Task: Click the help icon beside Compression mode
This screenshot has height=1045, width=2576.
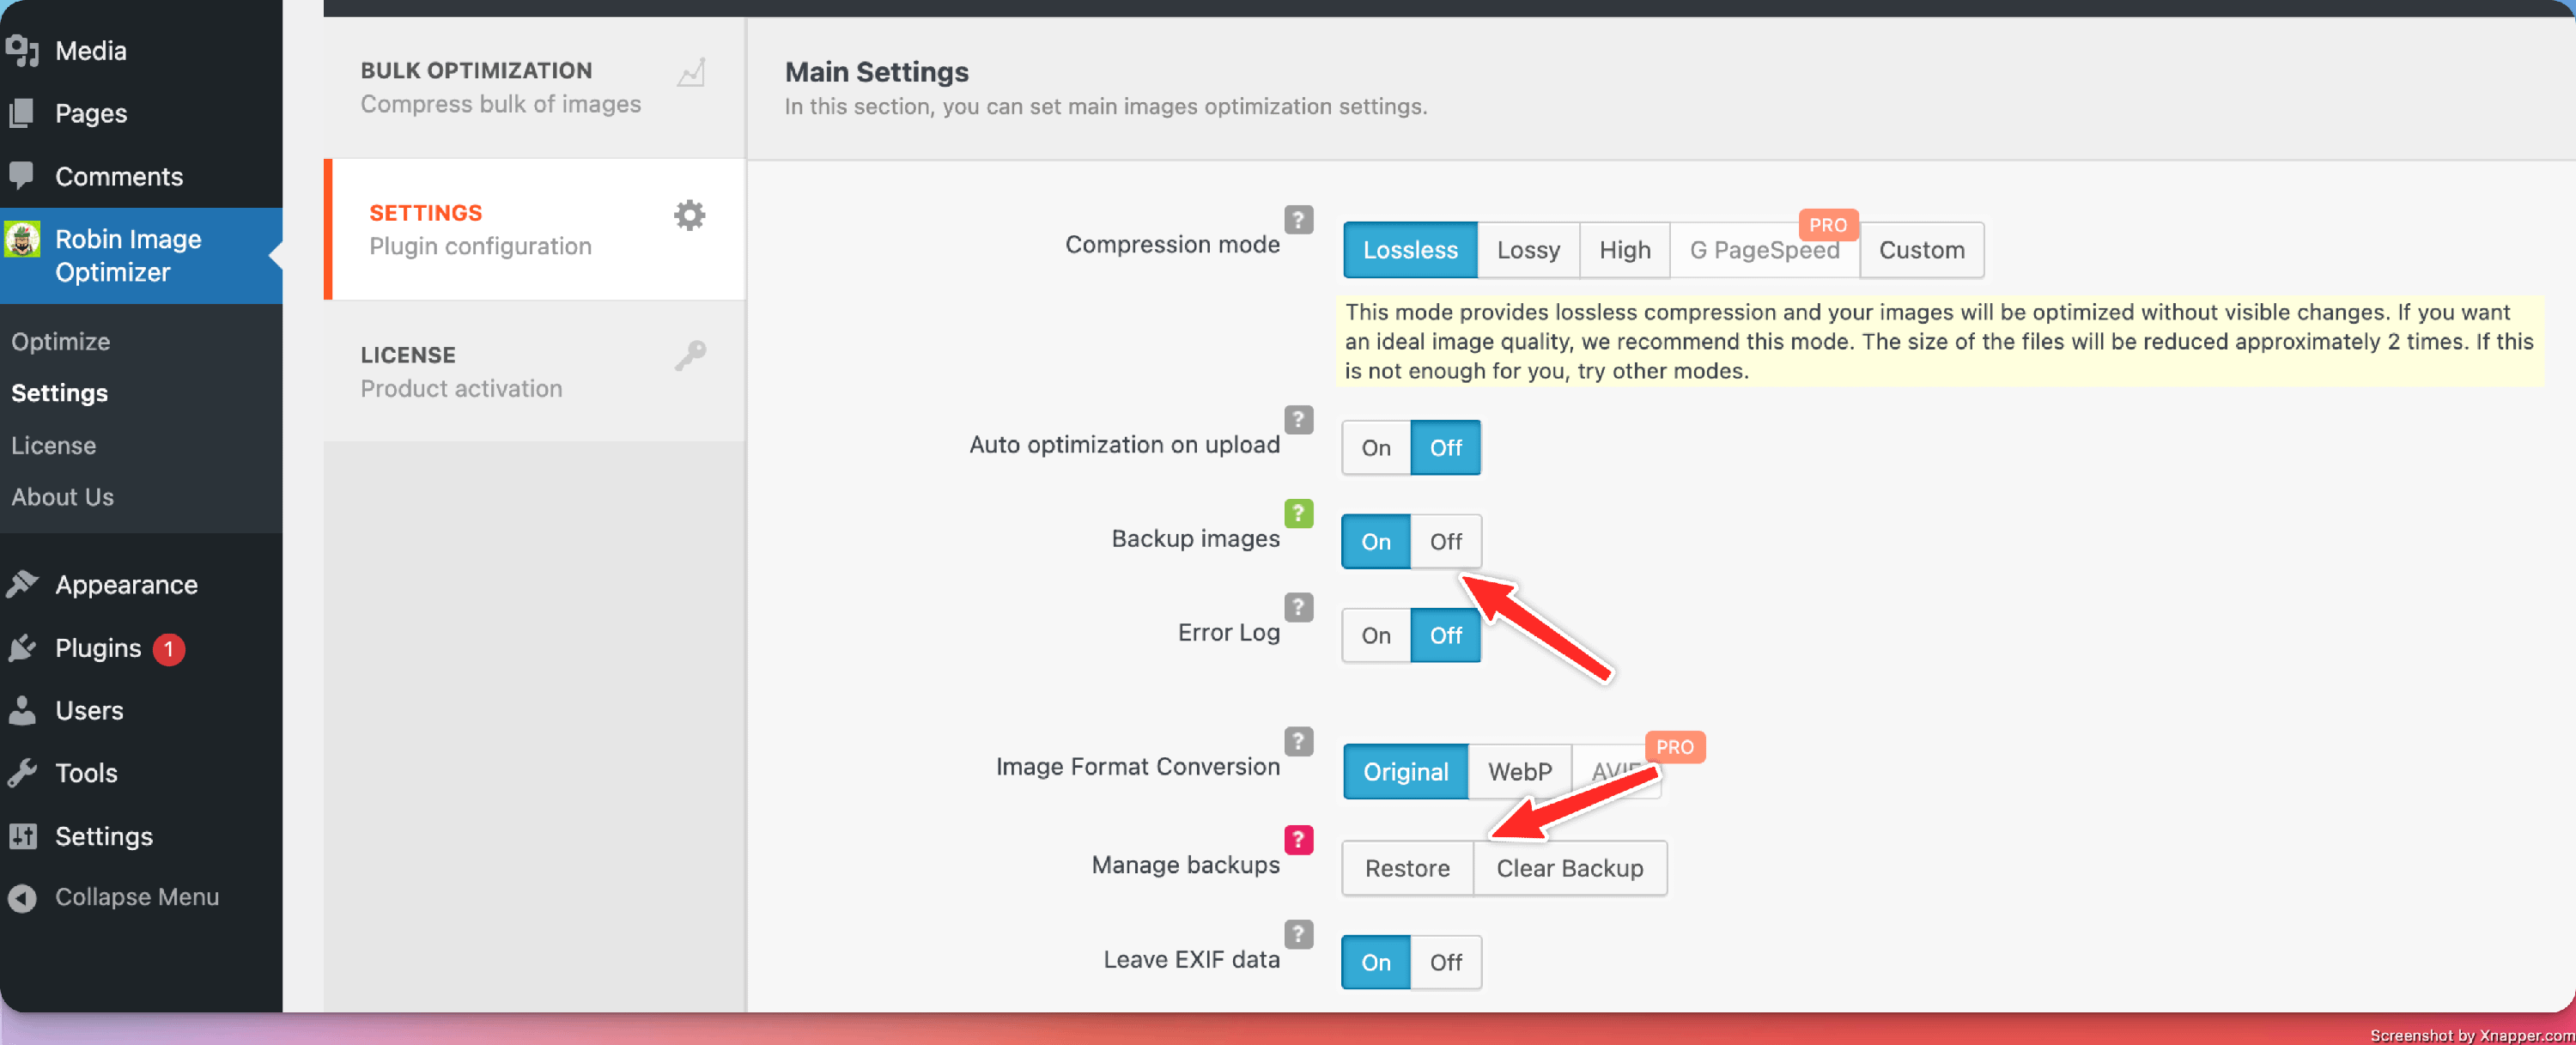Action: coord(1298,219)
